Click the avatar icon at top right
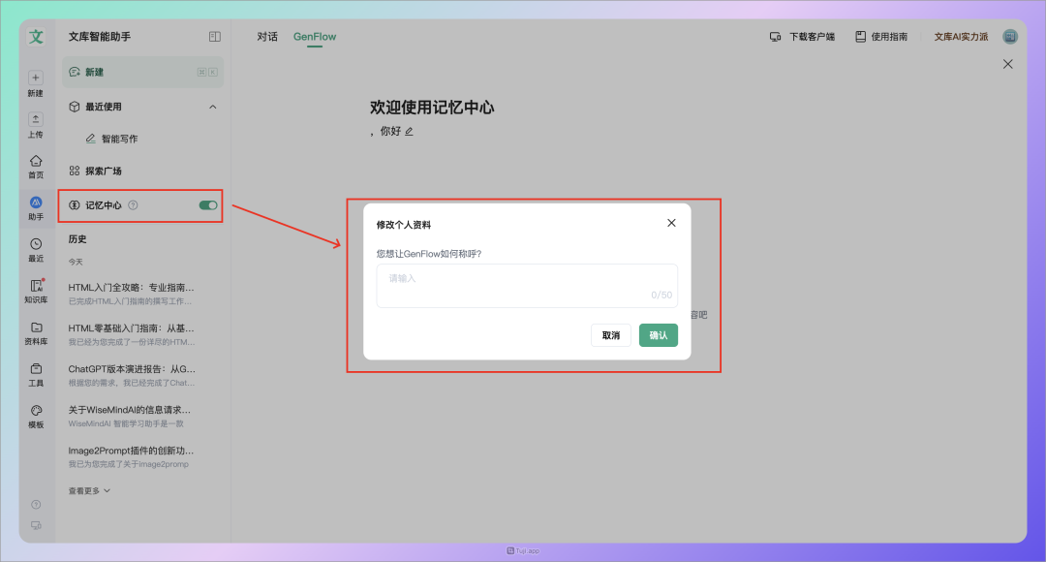The image size is (1046, 562). point(1009,36)
